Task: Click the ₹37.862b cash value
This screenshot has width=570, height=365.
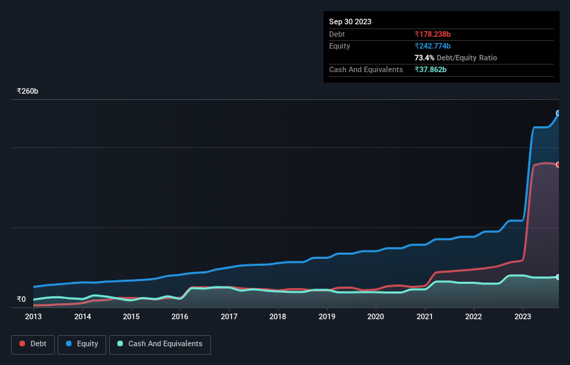Action: pos(430,69)
